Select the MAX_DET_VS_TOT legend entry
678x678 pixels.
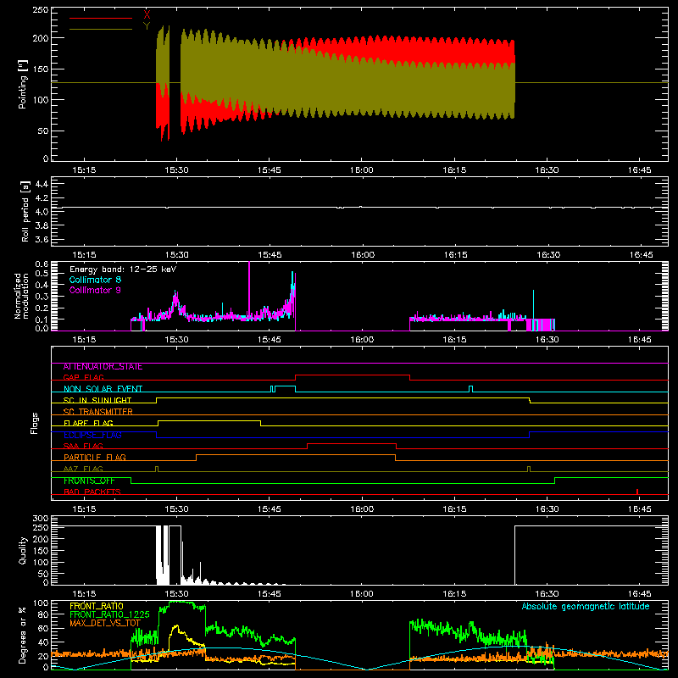click(x=105, y=623)
